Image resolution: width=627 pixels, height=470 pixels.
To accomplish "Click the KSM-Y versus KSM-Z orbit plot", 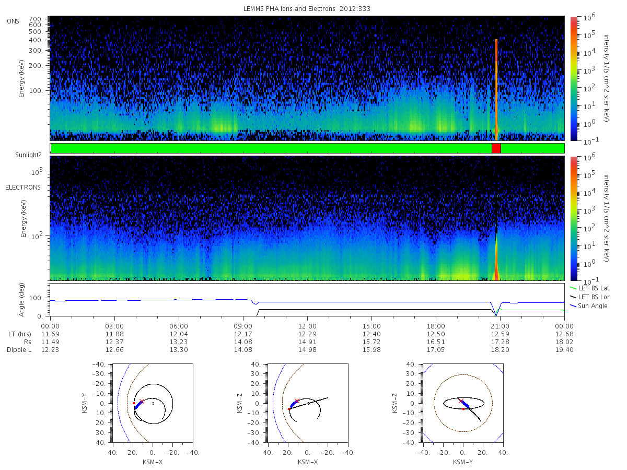I will coord(463,403).
